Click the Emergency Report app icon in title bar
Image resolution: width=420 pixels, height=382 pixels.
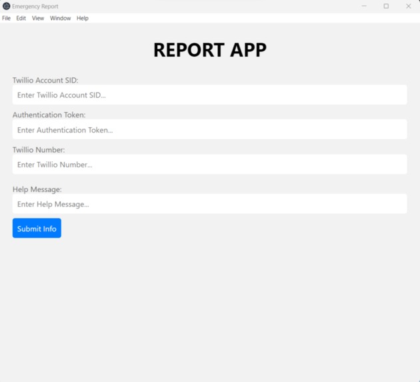click(x=6, y=6)
